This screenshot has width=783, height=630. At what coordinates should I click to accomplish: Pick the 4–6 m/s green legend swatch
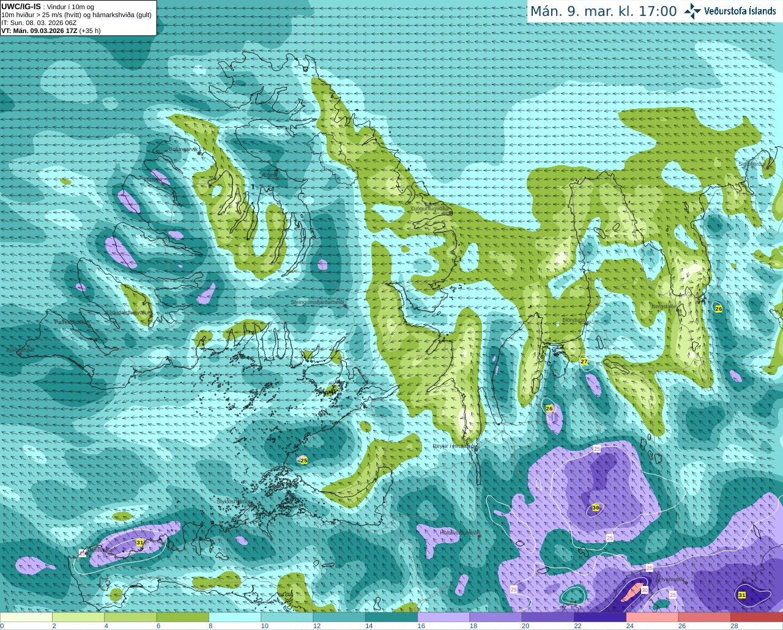(x=130, y=617)
